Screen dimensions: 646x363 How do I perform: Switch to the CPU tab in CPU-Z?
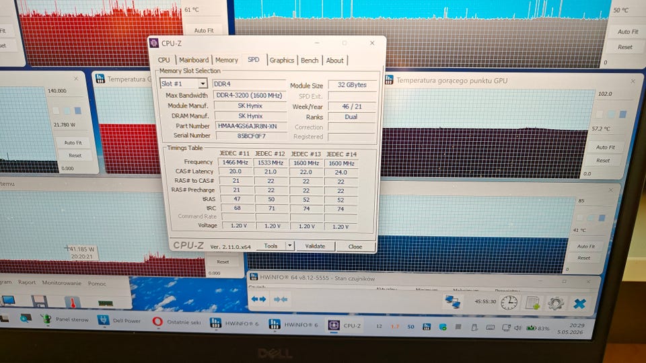click(x=164, y=60)
